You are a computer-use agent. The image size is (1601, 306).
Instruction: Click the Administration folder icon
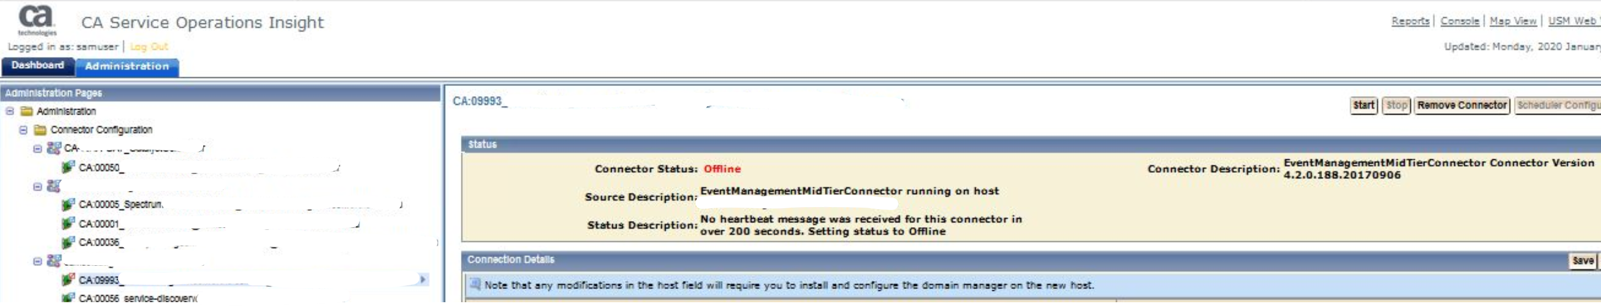27,113
